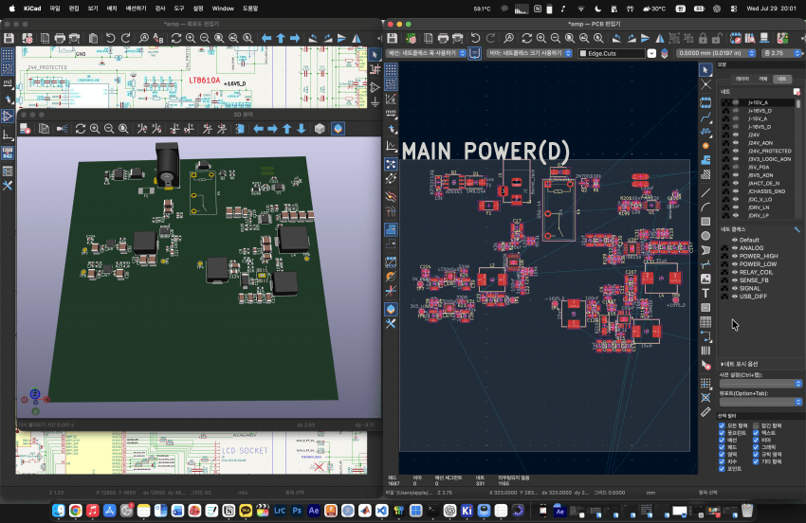Enable the 잠긴 항목 locked items checkbox
The height and width of the screenshot is (523, 806).
tap(756, 425)
